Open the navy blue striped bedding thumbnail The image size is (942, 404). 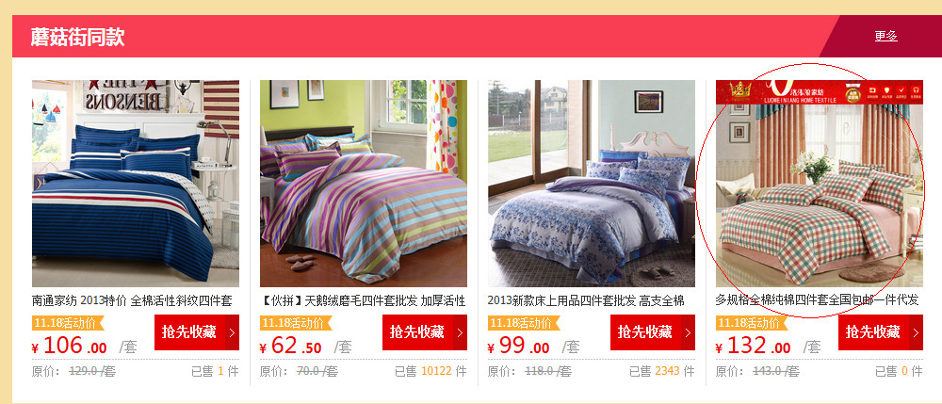(x=135, y=184)
